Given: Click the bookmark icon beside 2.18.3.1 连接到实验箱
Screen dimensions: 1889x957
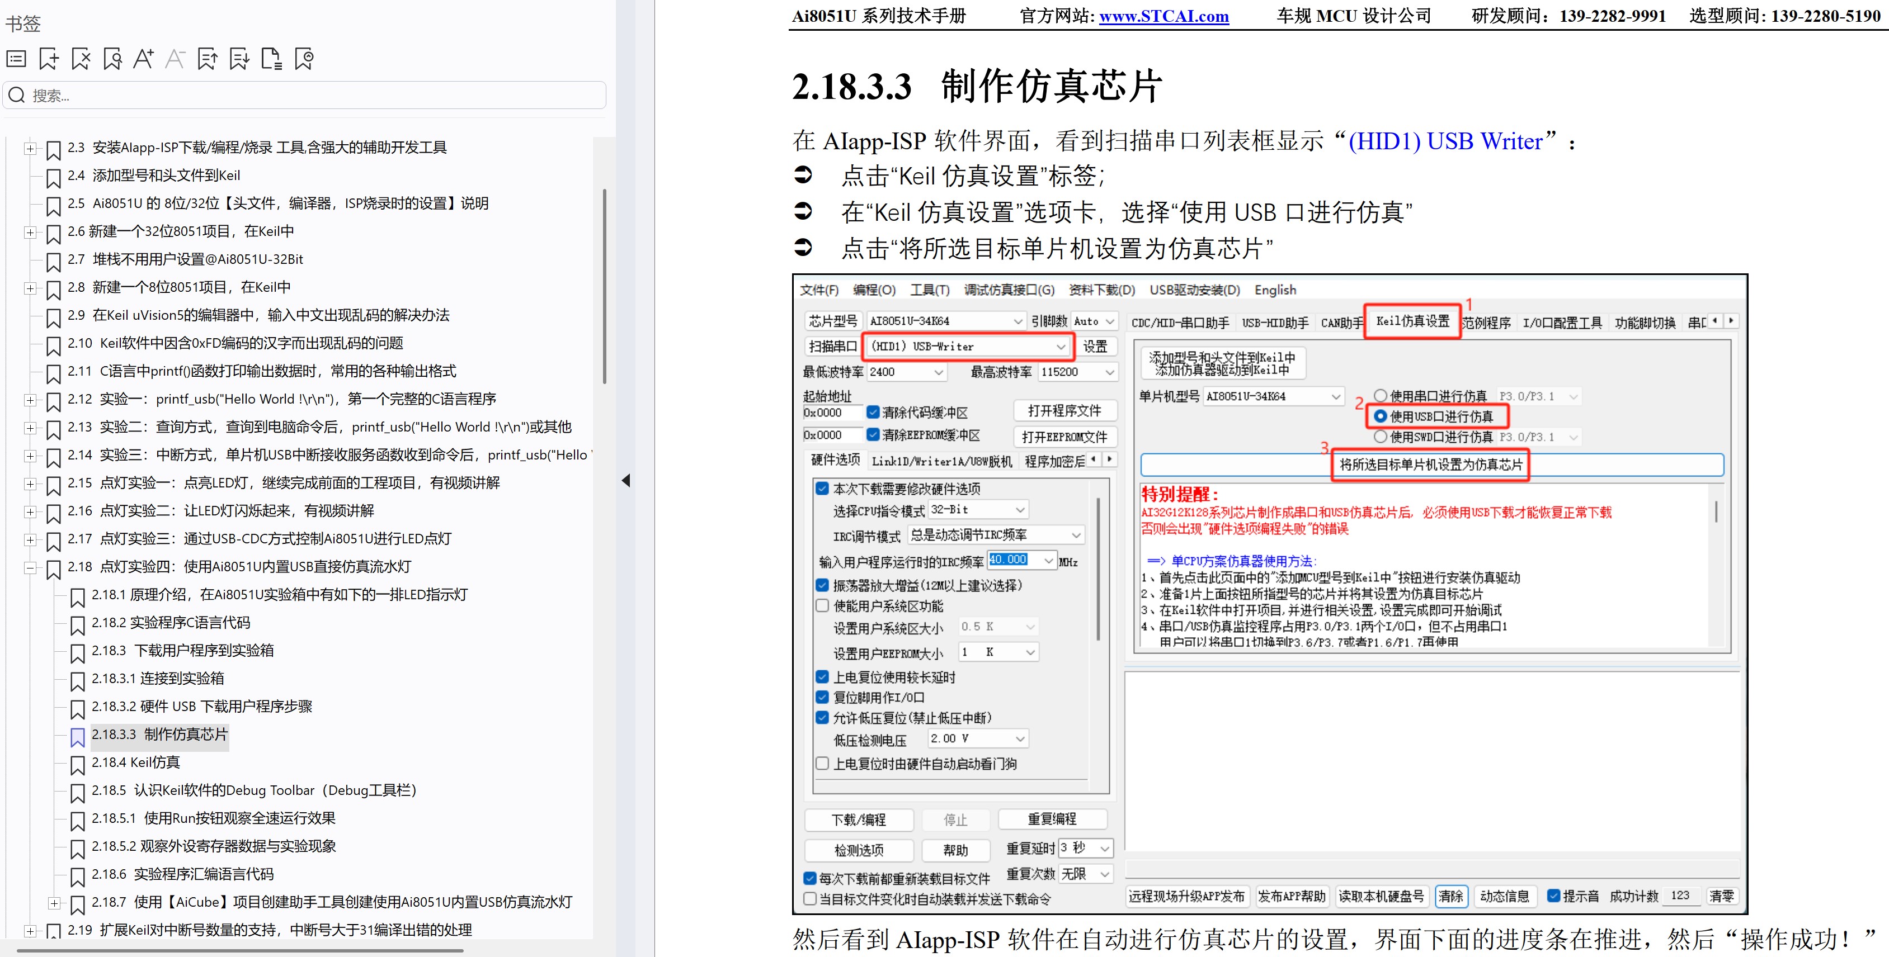Looking at the screenshot, I should [x=78, y=681].
